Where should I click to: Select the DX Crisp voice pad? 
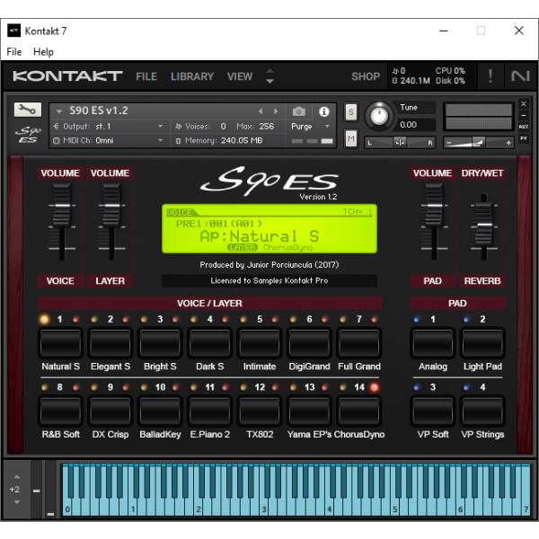[x=110, y=411]
